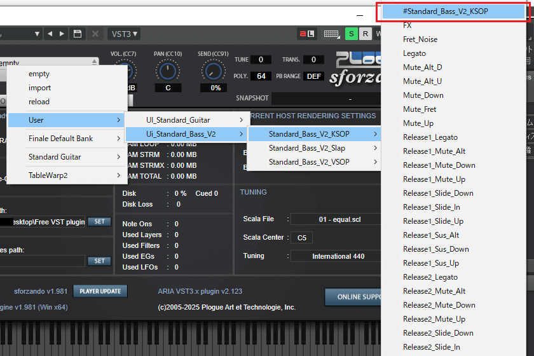Viewport: 534px width, 356px height.
Task: Click the PB RANGE DEF field
Action: (x=313, y=76)
